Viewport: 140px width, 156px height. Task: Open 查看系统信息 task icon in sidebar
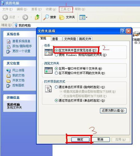[9, 41]
